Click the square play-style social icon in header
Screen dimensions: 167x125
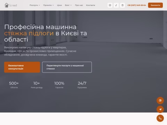point(110,5)
